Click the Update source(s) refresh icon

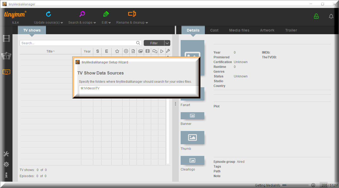point(48,14)
